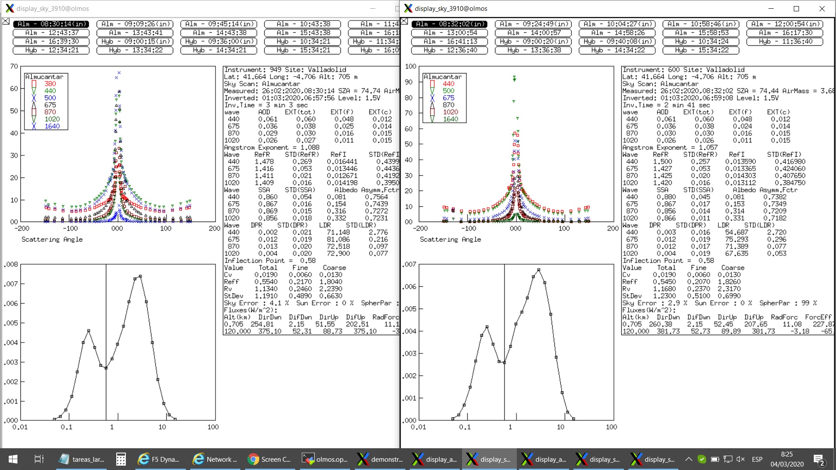This screenshot has height=470, width=836.
Task: Open Alm 15:58:53 scan in right window
Action: point(701,33)
